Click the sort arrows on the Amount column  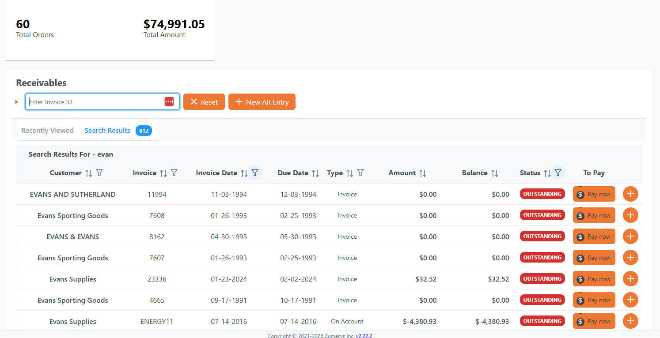pyautogui.click(x=423, y=173)
